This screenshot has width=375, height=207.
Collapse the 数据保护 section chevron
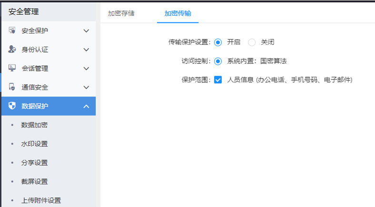tap(86, 106)
